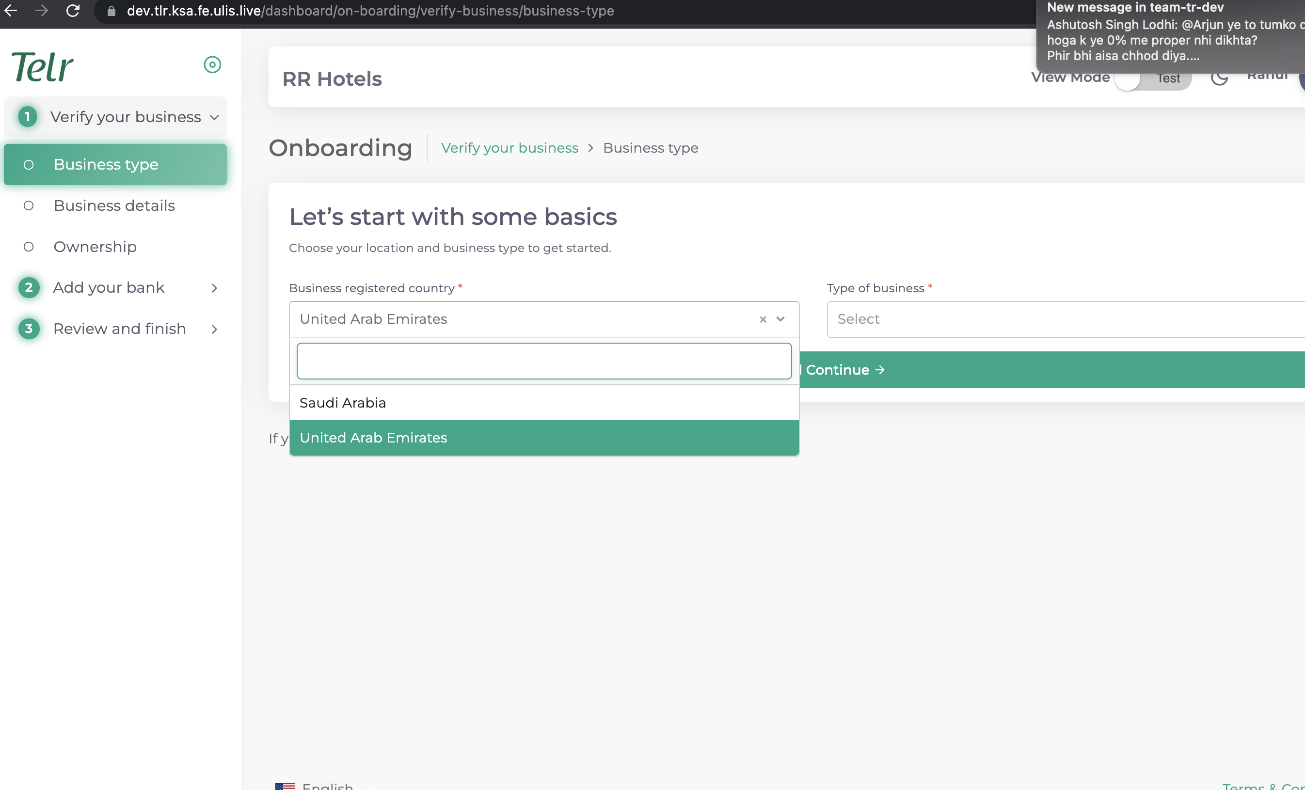Switch to dark mode with the moon icon
Image resolution: width=1305 pixels, height=790 pixels.
[1219, 78]
